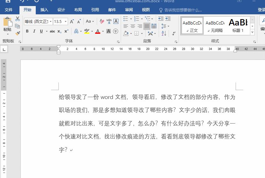
Task: Align text right
Action: click(140, 26)
